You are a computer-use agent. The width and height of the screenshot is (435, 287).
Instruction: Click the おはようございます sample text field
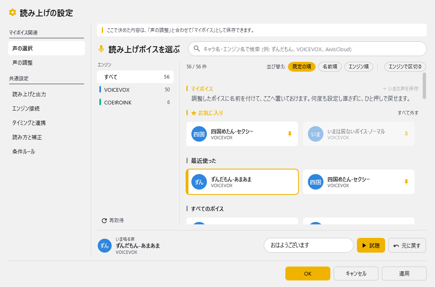point(309,245)
